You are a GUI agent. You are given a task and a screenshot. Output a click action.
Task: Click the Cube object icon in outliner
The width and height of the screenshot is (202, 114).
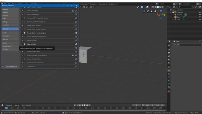pos(175,17)
